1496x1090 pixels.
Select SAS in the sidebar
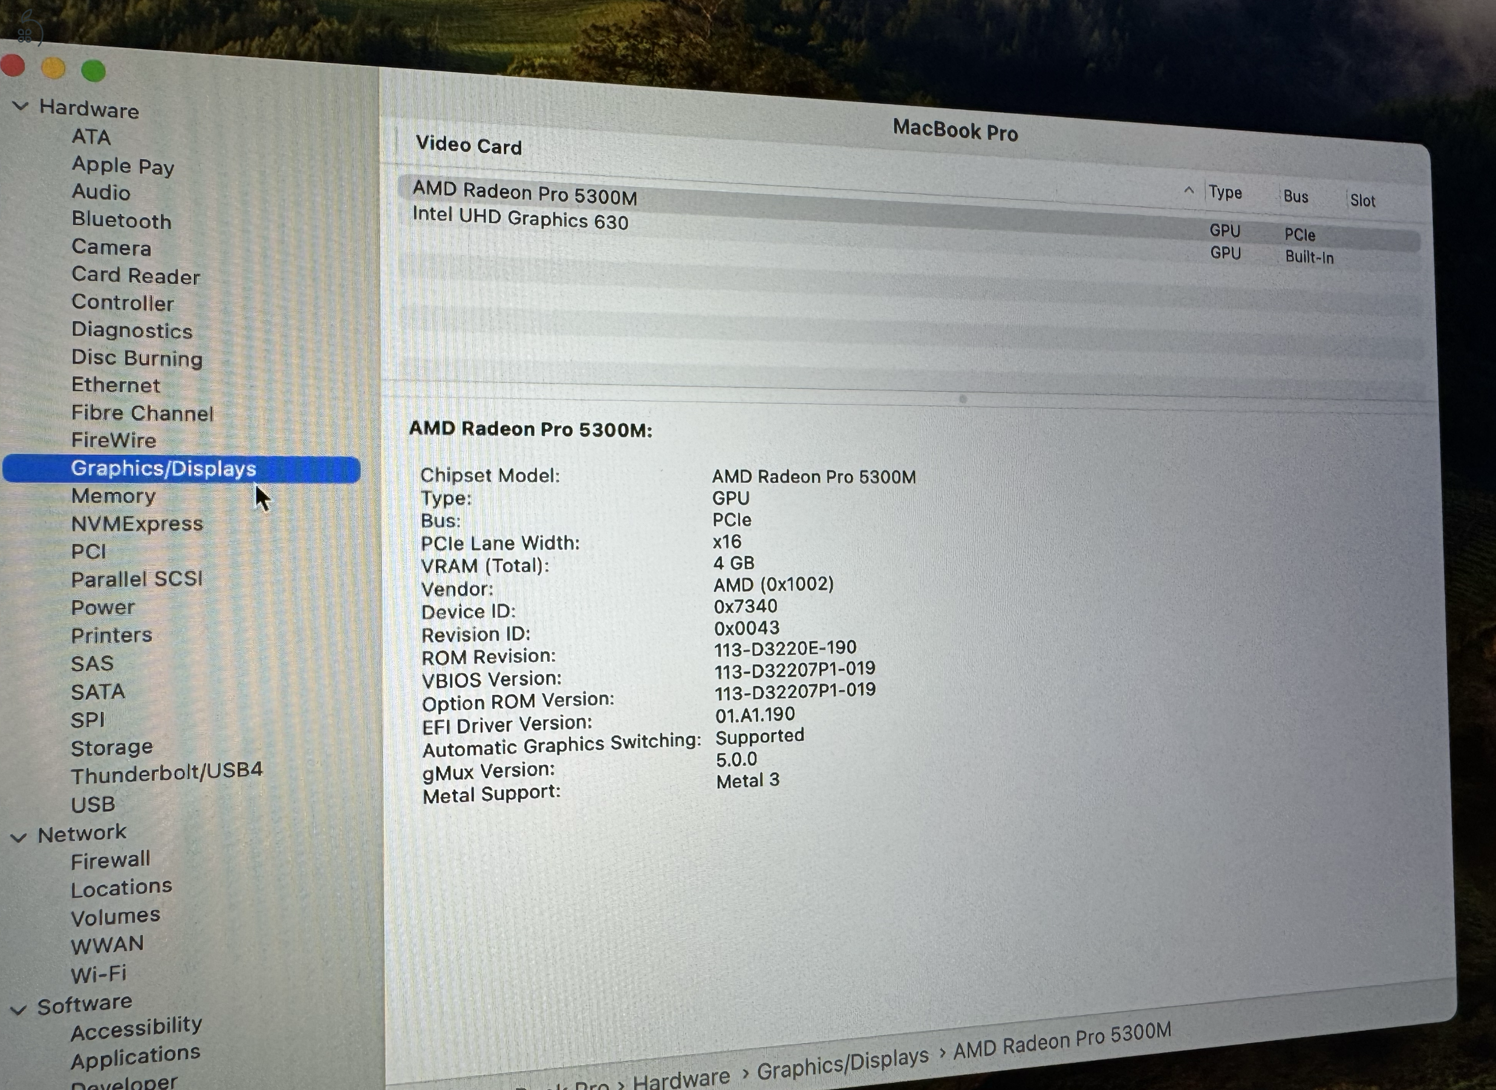click(93, 663)
